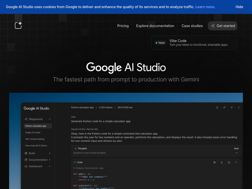Click the green New badge dot
Viewport: 252px width, 189px height.
tap(156, 43)
